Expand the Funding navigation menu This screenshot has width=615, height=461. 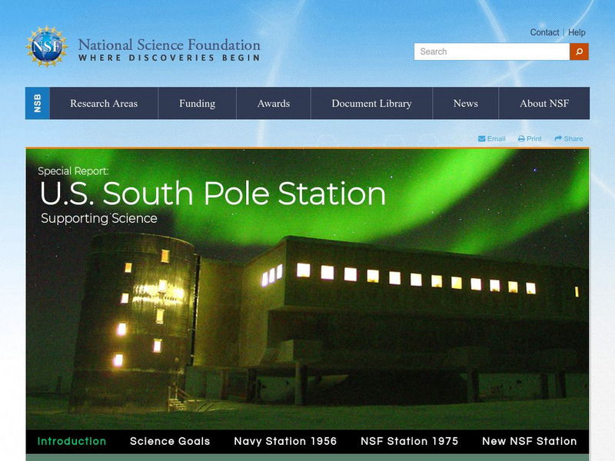tap(197, 104)
